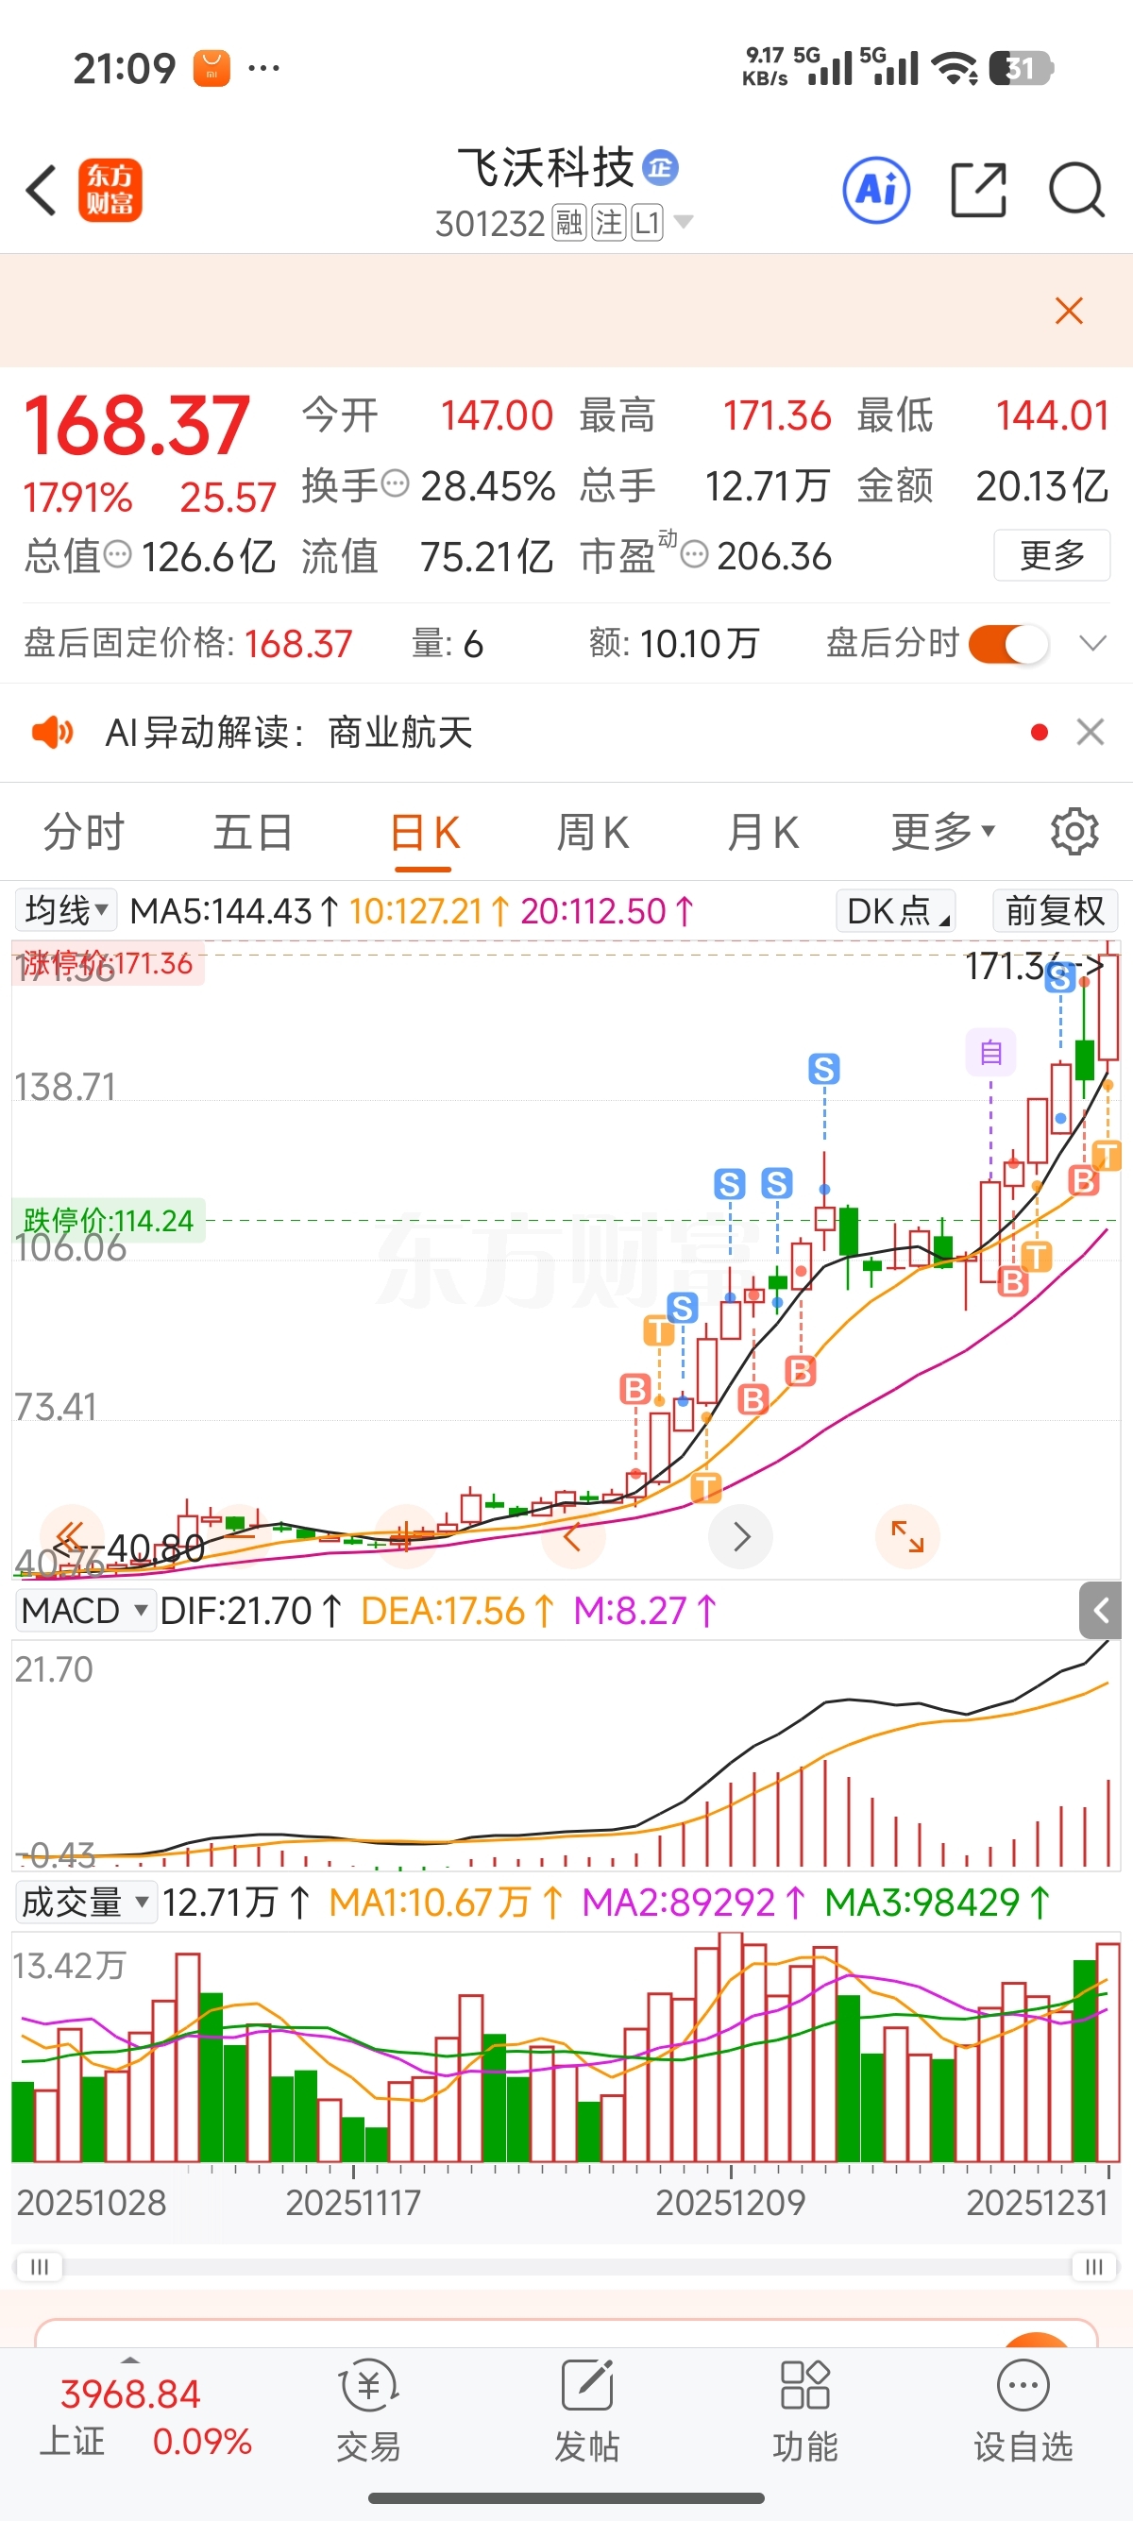Tap 设自选 add to watchlist
The width and height of the screenshot is (1133, 2521).
click(1023, 2411)
